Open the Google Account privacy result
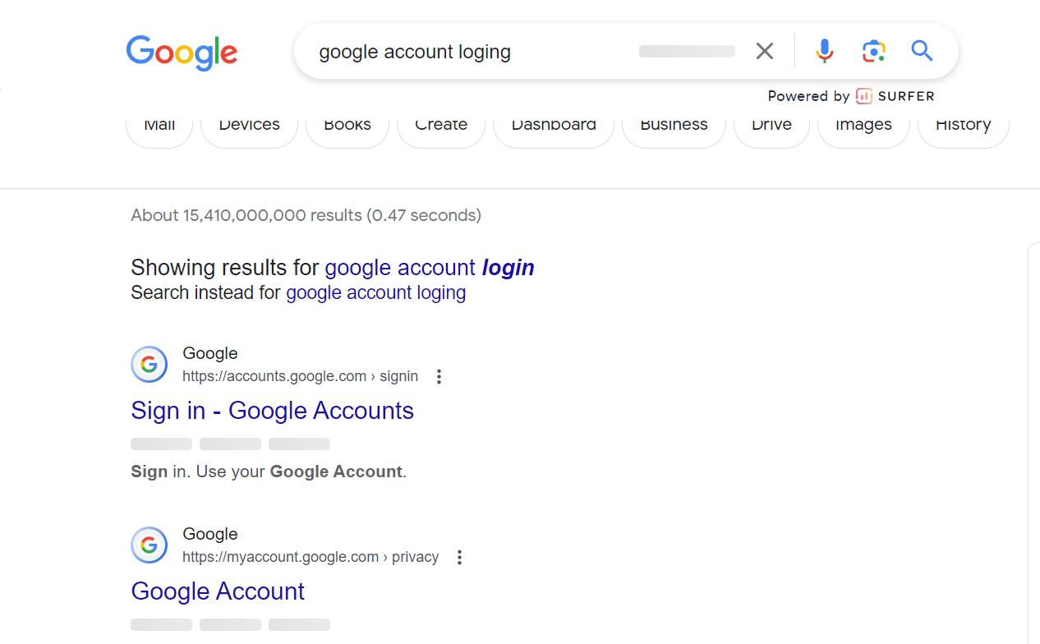 [x=217, y=591]
